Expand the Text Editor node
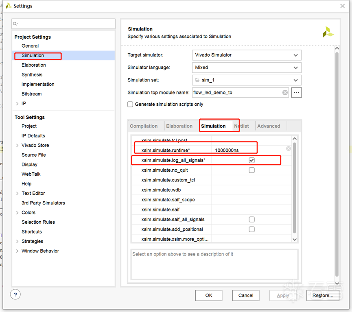The width and height of the screenshot is (352, 312). coord(17,194)
